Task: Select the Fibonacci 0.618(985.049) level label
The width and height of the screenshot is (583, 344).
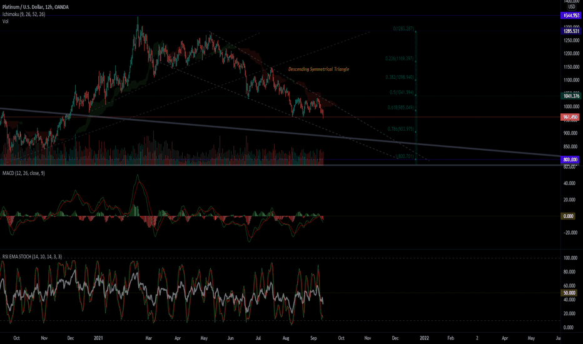Action: 400,108
